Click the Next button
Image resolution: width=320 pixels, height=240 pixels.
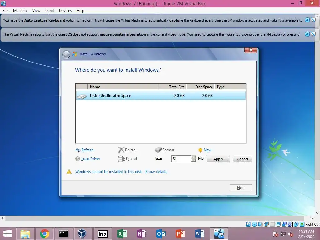tap(241, 188)
